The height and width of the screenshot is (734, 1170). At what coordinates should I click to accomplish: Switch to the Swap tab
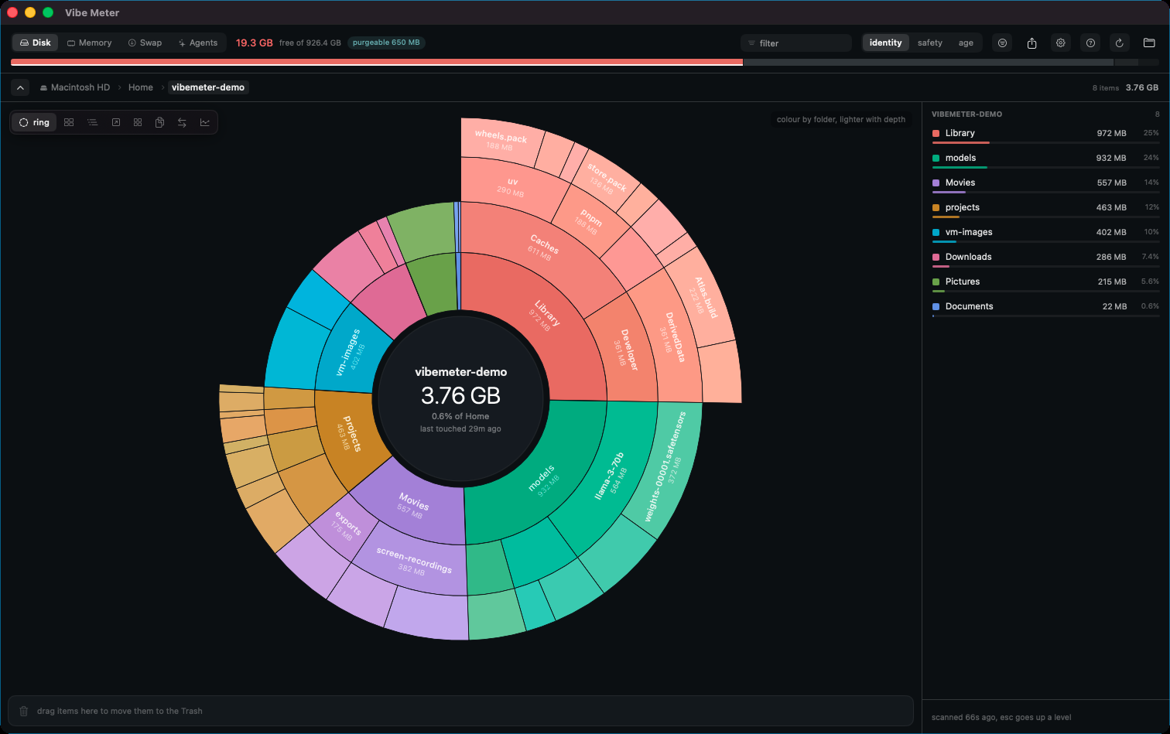[x=145, y=43]
